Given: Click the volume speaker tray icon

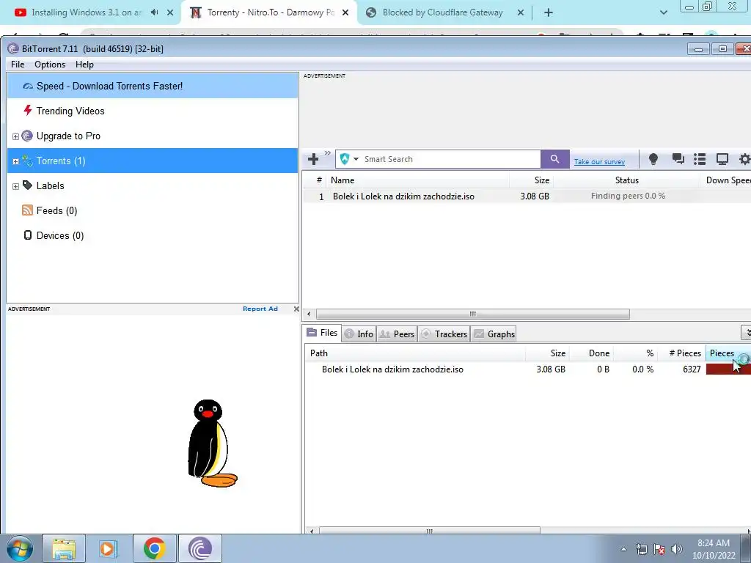Looking at the screenshot, I should pyautogui.click(x=677, y=548).
